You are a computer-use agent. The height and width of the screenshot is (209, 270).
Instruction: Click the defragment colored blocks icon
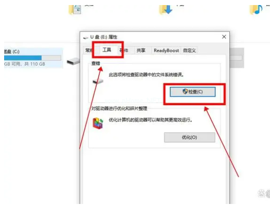point(98,123)
